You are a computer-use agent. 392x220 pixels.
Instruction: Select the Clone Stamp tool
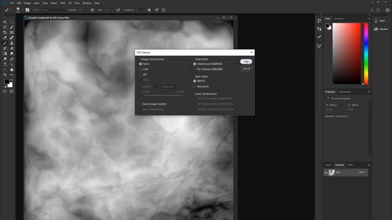(12, 43)
